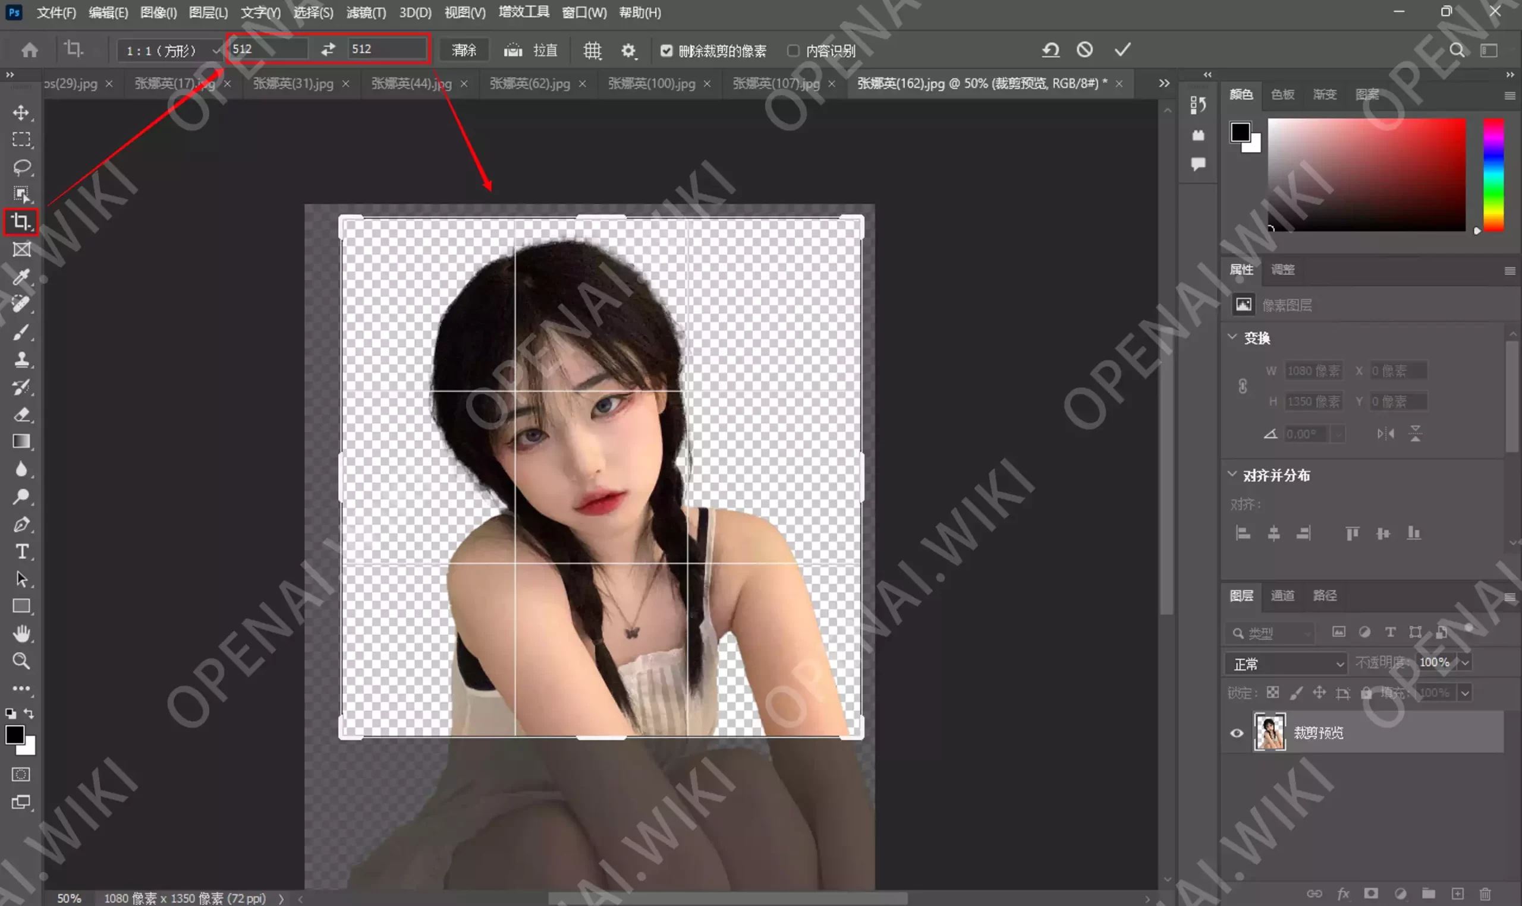The height and width of the screenshot is (906, 1522).
Task: Open the 类型 layer filter dropdown
Action: (x=1270, y=633)
